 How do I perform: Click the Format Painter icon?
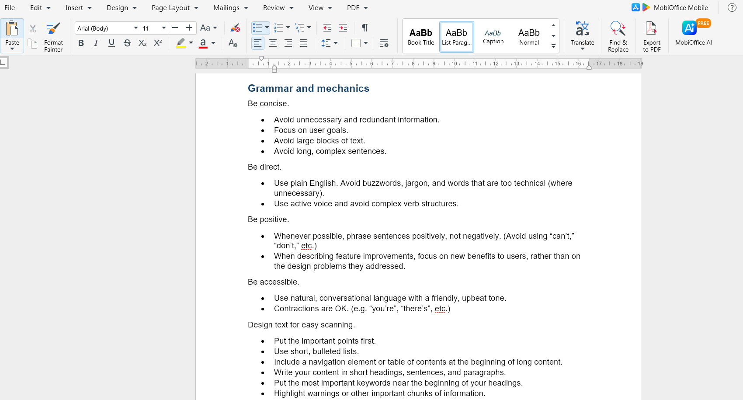[x=53, y=29]
